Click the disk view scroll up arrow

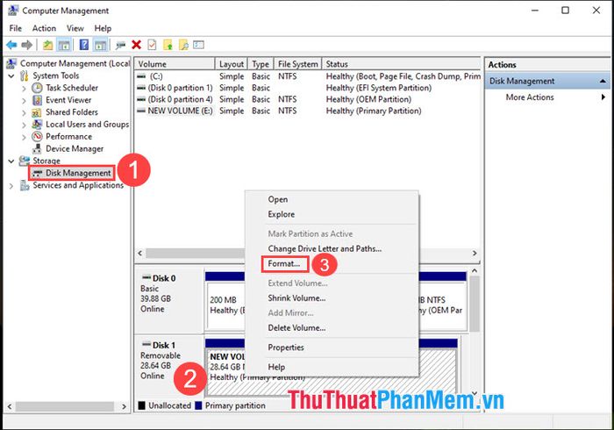(x=475, y=270)
